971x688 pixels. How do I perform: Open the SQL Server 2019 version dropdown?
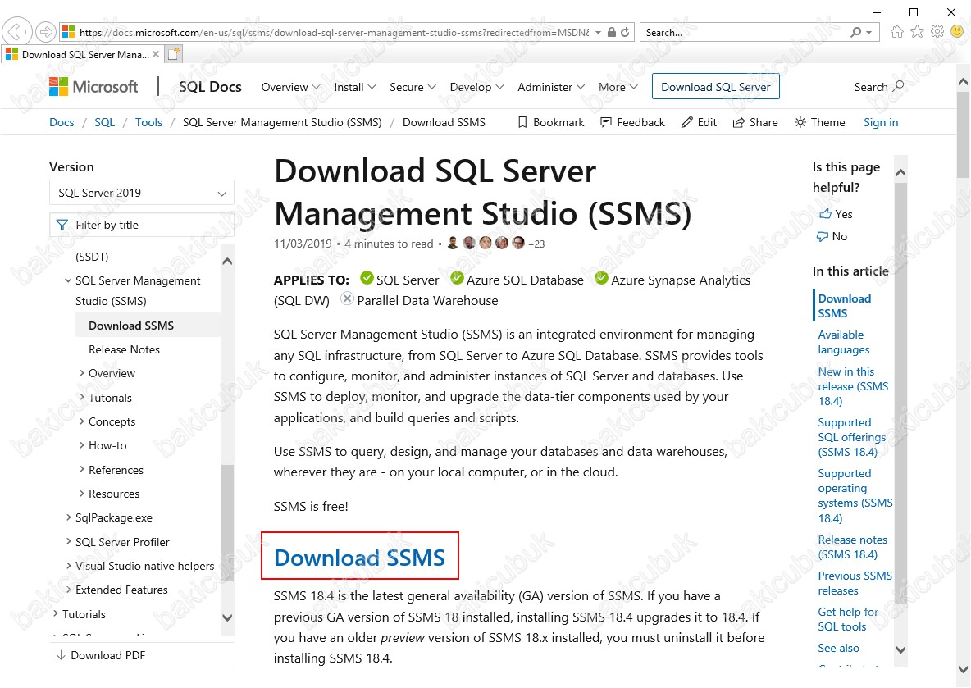[x=142, y=193]
